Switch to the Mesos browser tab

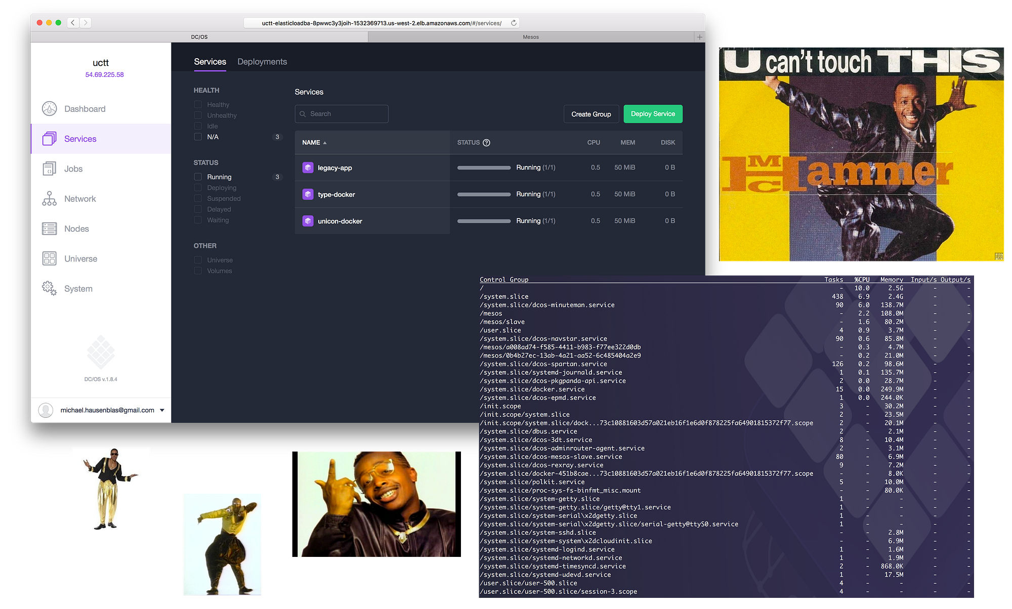(530, 37)
